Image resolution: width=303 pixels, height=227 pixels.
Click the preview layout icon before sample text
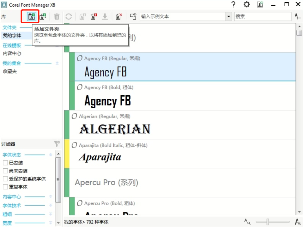pos(133,17)
